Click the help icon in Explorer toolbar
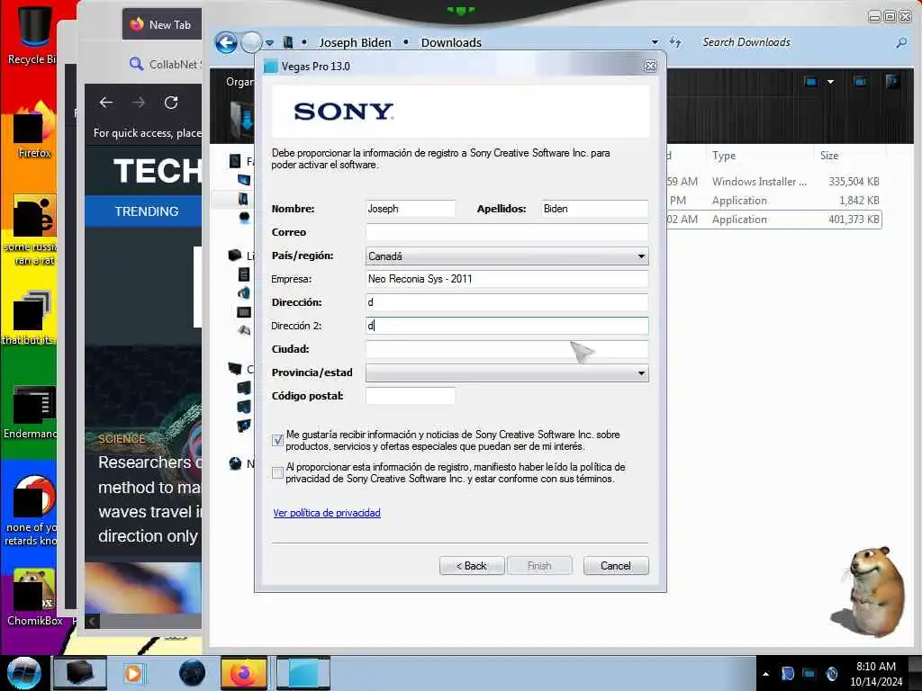This screenshot has width=922, height=691. [x=892, y=82]
